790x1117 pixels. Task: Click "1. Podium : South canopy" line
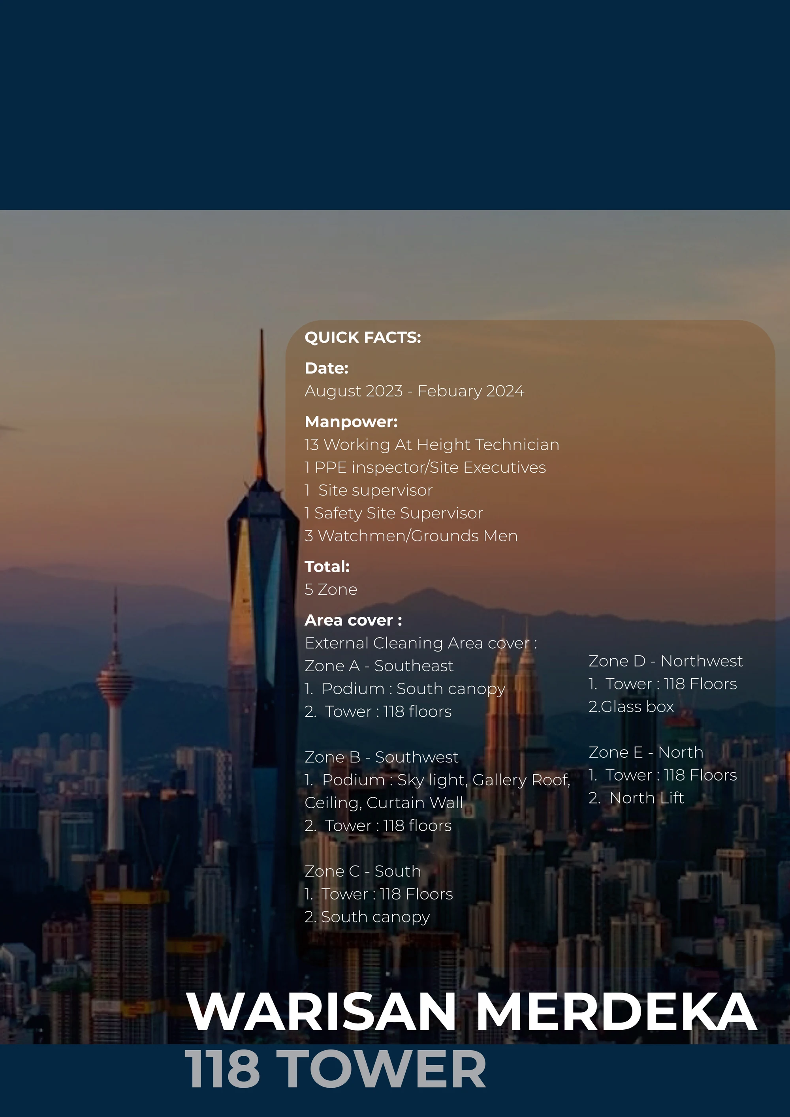[x=405, y=689]
